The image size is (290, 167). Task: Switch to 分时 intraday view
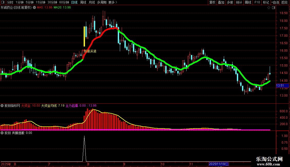pos(10,2)
